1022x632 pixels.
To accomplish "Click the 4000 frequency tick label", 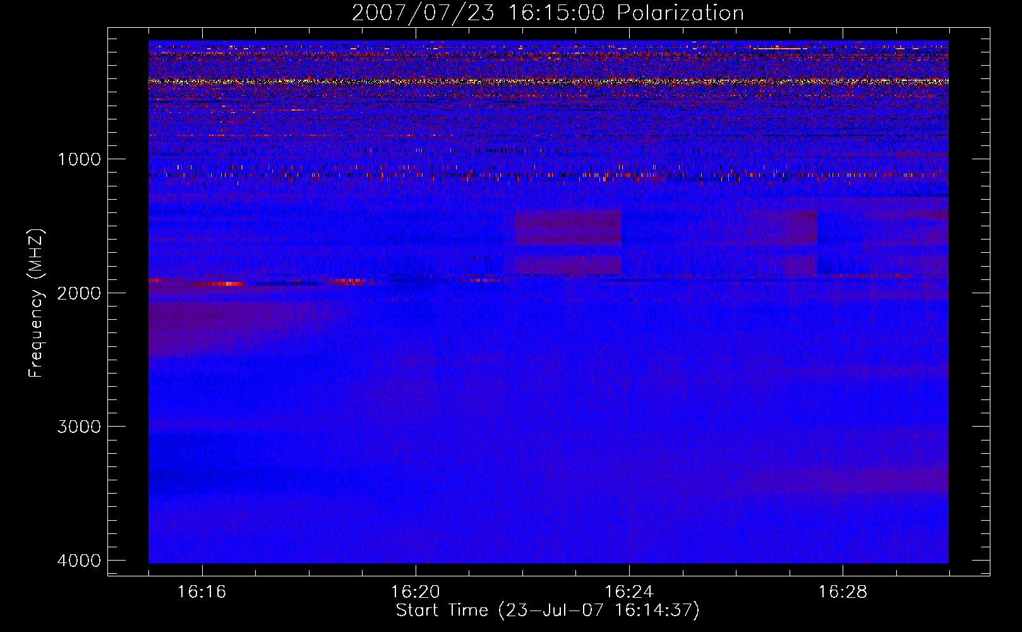I will pos(79,561).
